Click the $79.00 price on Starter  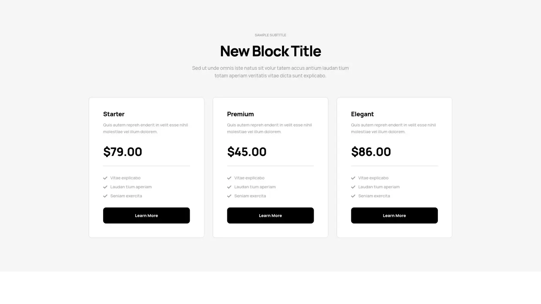122,152
